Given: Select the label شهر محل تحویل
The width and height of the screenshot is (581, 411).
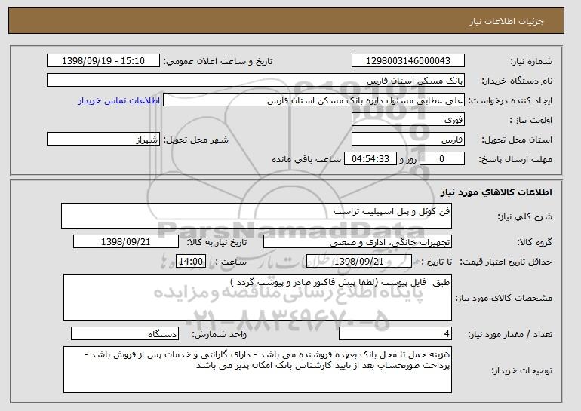Looking at the screenshot, I should (x=196, y=140).
